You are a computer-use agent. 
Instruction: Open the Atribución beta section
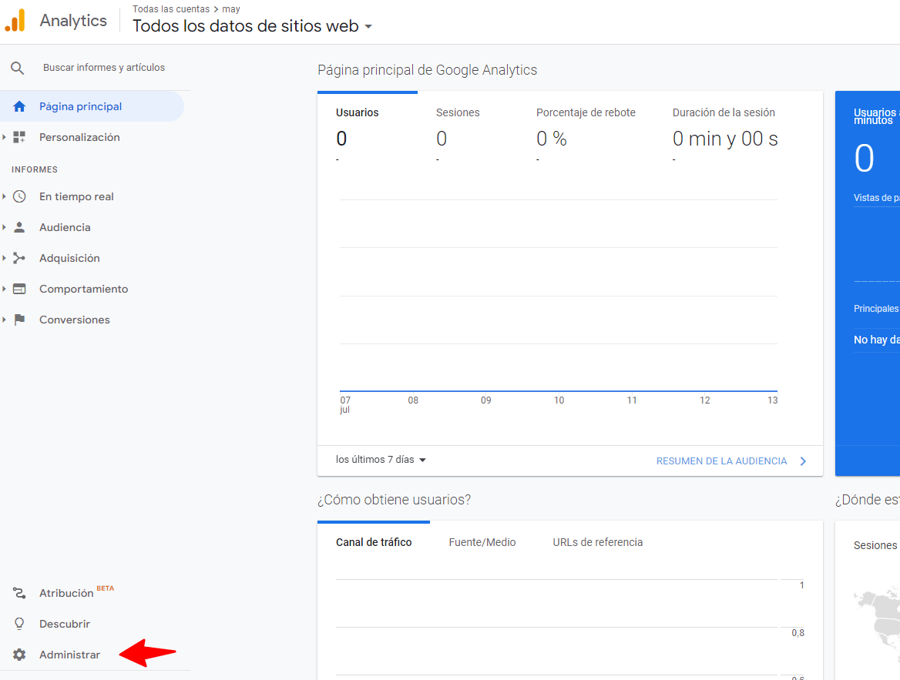tap(66, 593)
